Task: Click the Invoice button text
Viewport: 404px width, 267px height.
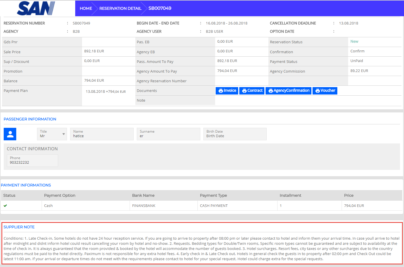Action: [230, 91]
